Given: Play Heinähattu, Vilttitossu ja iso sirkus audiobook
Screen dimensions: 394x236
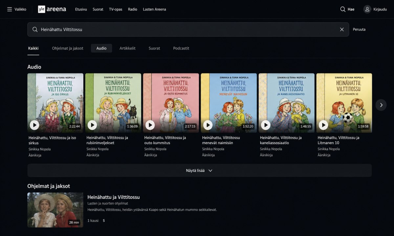Looking at the screenshot, I should [x=34, y=125].
